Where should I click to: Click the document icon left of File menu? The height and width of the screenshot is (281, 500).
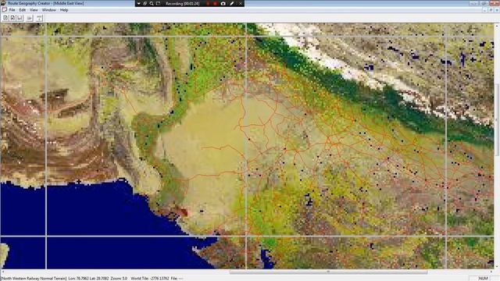4,10
